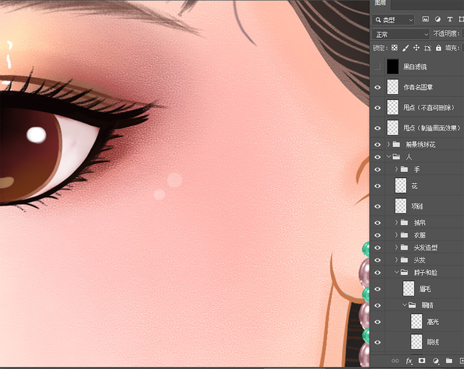Toggle visibility of 前景绣球花 group
Screen dimensions: 464x369
[x=377, y=144]
